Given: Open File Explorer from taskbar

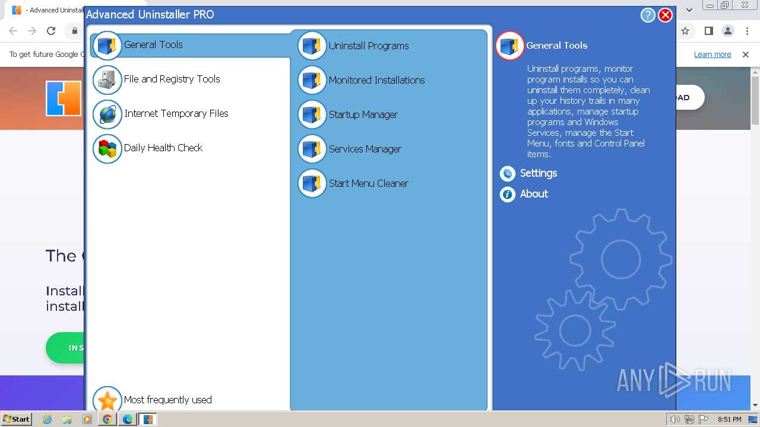Looking at the screenshot, I should pyautogui.click(x=67, y=419).
